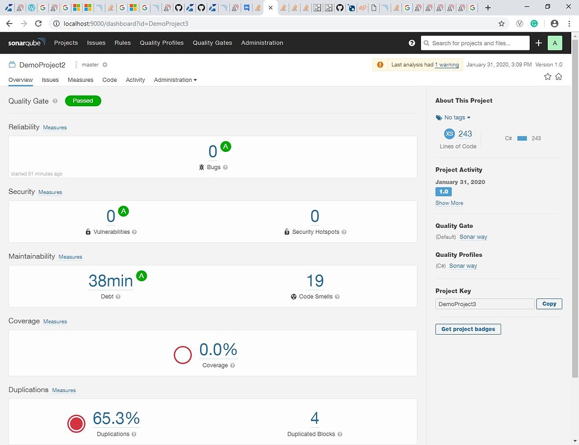Click the Get project badges button
Viewport: 579px width, 445px height.
pyautogui.click(x=468, y=329)
